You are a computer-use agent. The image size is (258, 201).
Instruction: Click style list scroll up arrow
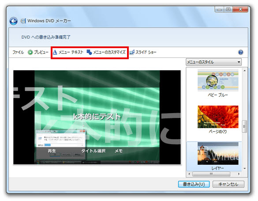point(245,71)
